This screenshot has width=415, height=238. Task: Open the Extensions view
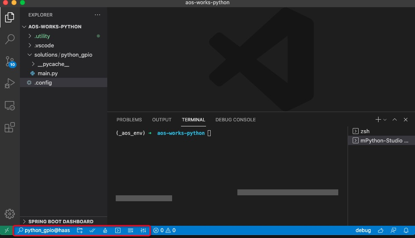click(9, 127)
